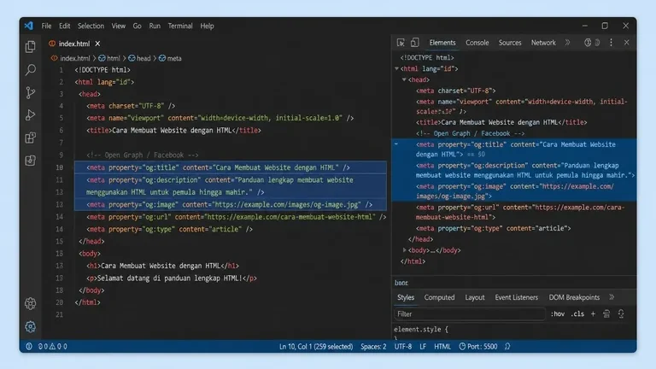Expand the body node in Elements tree
656x369 pixels.
tap(404, 250)
